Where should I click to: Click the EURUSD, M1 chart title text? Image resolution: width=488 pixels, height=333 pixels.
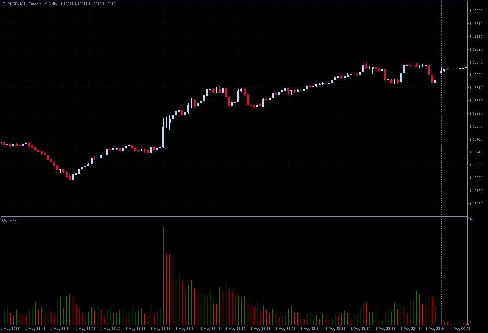[14, 4]
